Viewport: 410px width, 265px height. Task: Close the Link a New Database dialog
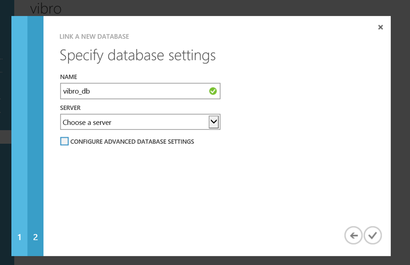pyautogui.click(x=380, y=27)
